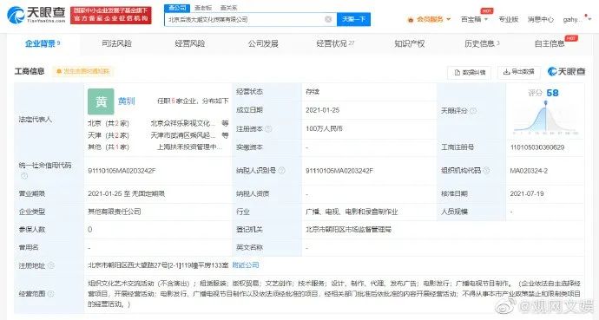Click the yellow tag beside 工商信息
The height and width of the screenshot is (320, 599).
tap(82, 71)
